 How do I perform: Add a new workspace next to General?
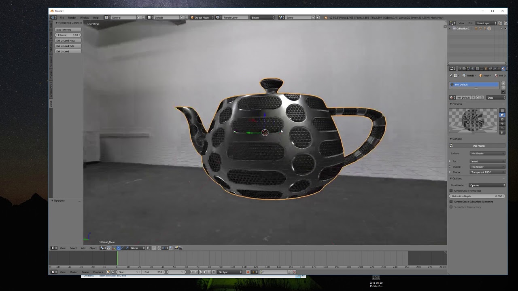click(139, 17)
